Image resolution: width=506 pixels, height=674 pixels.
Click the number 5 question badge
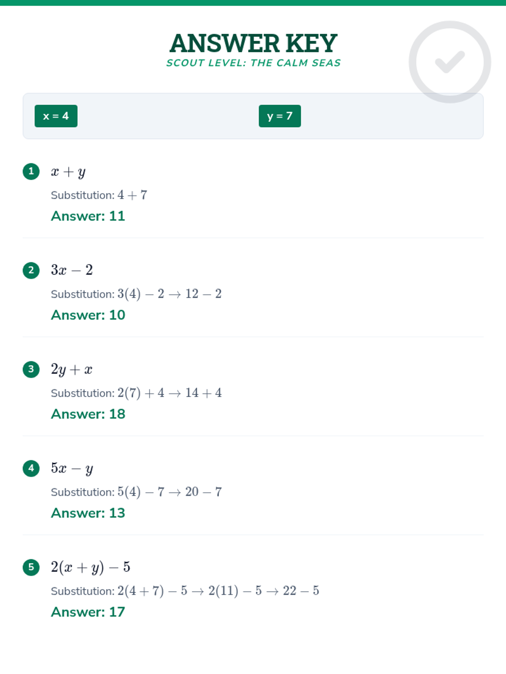point(31,567)
